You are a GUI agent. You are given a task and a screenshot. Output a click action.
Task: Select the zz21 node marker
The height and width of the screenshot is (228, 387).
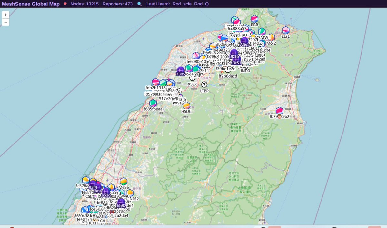click(x=286, y=31)
